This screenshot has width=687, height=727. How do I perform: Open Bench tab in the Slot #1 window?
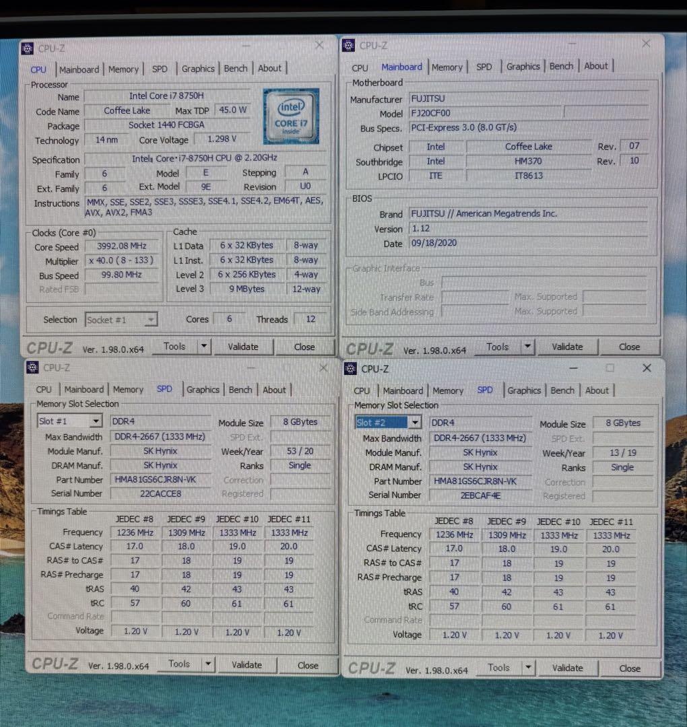[x=240, y=390]
